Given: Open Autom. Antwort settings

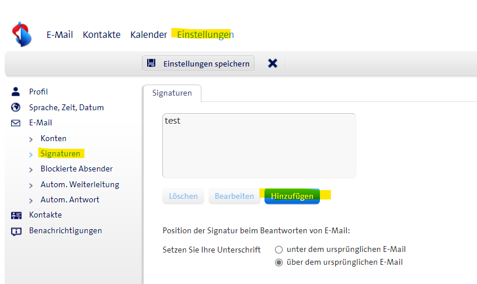Looking at the screenshot, I should pos(70,199).
